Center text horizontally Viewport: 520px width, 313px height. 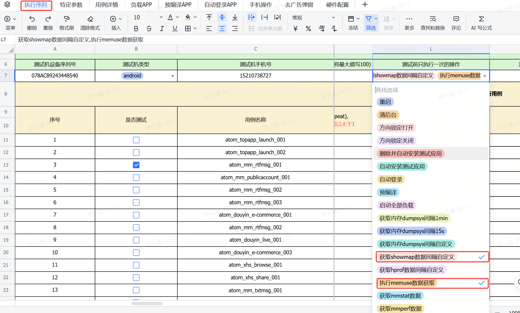tap(222, 28)
